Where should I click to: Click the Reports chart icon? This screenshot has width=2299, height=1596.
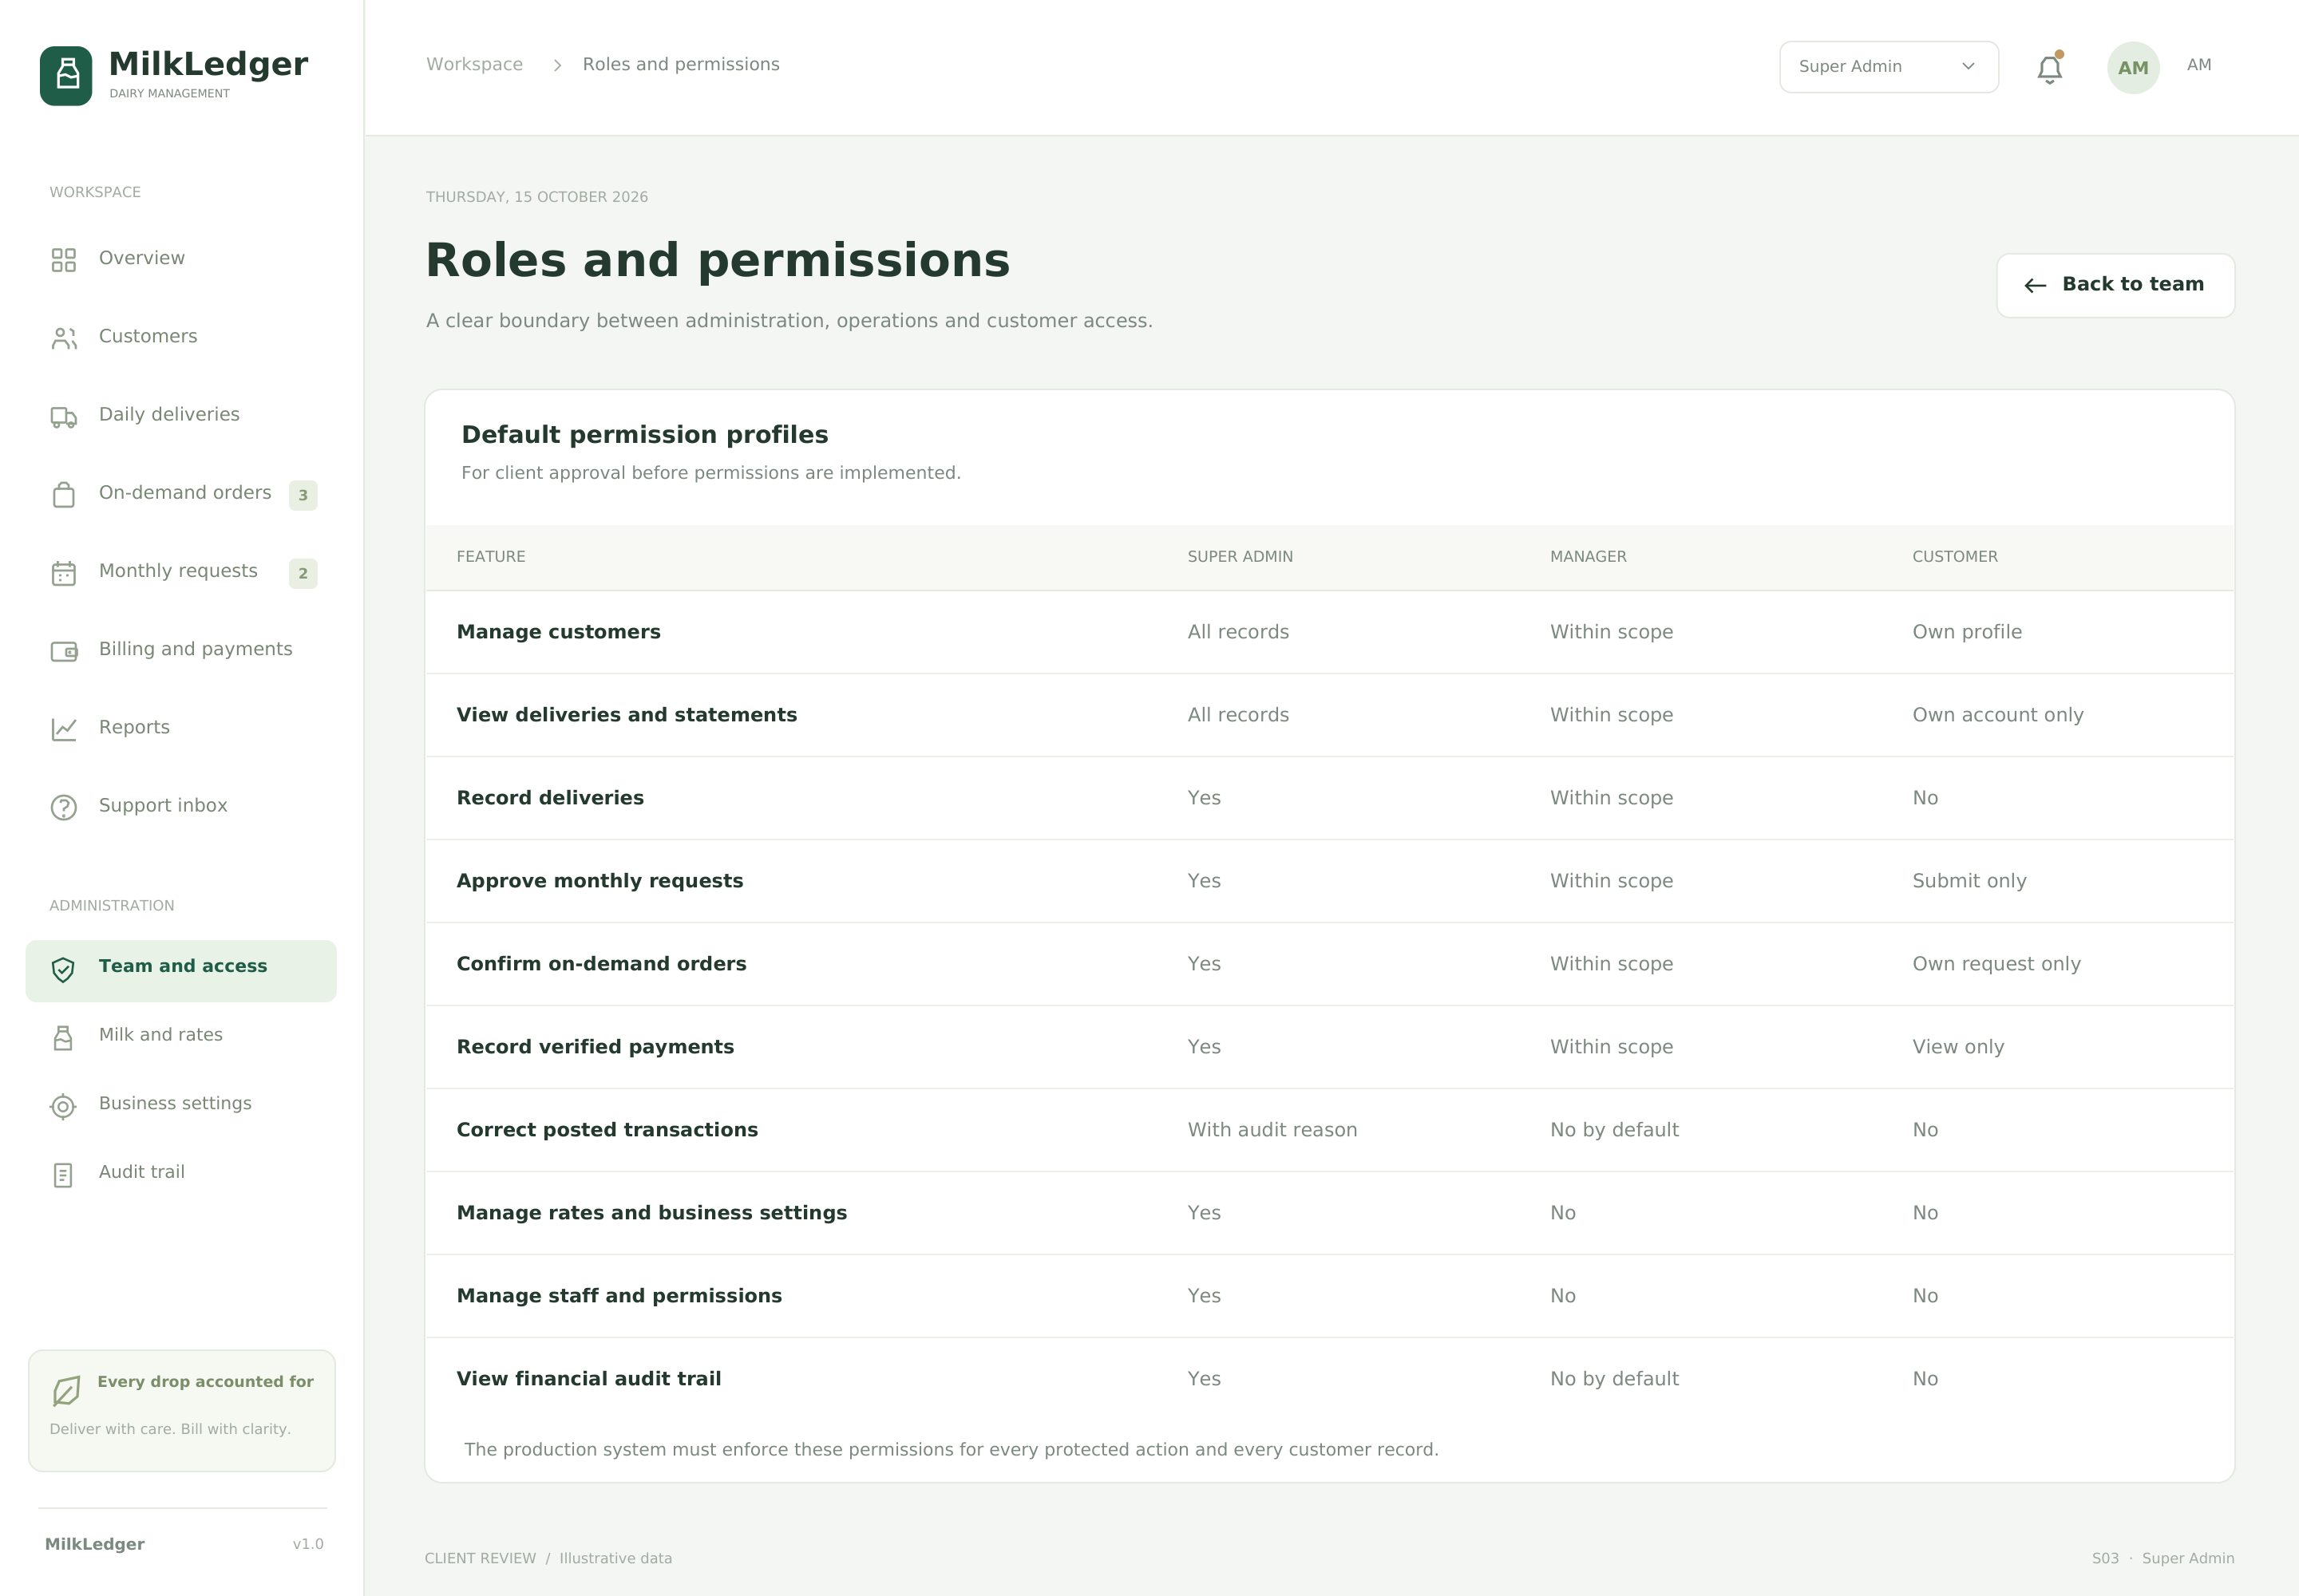[64, 729]
